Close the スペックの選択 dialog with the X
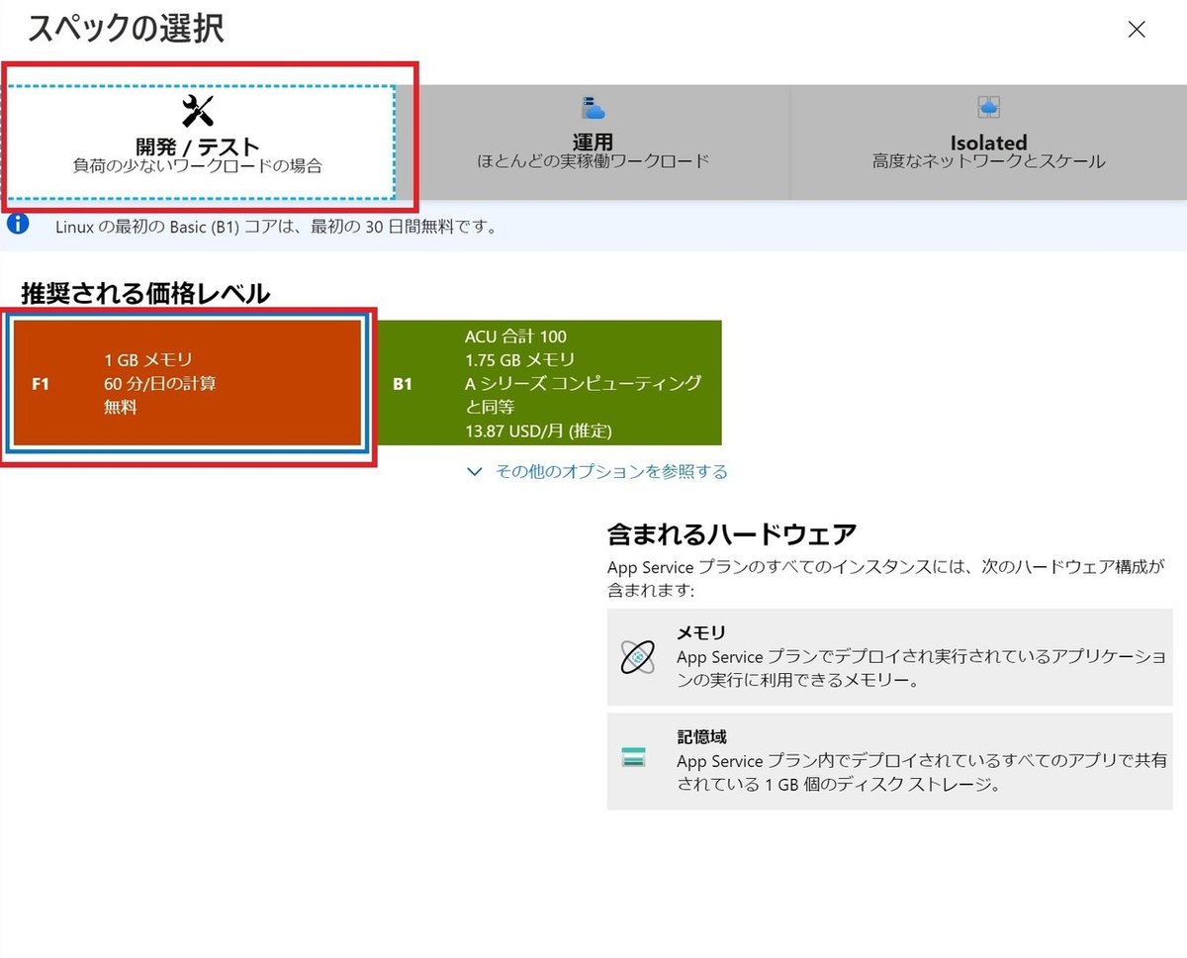This screenshot has width=1187, height=958. 1136,30
